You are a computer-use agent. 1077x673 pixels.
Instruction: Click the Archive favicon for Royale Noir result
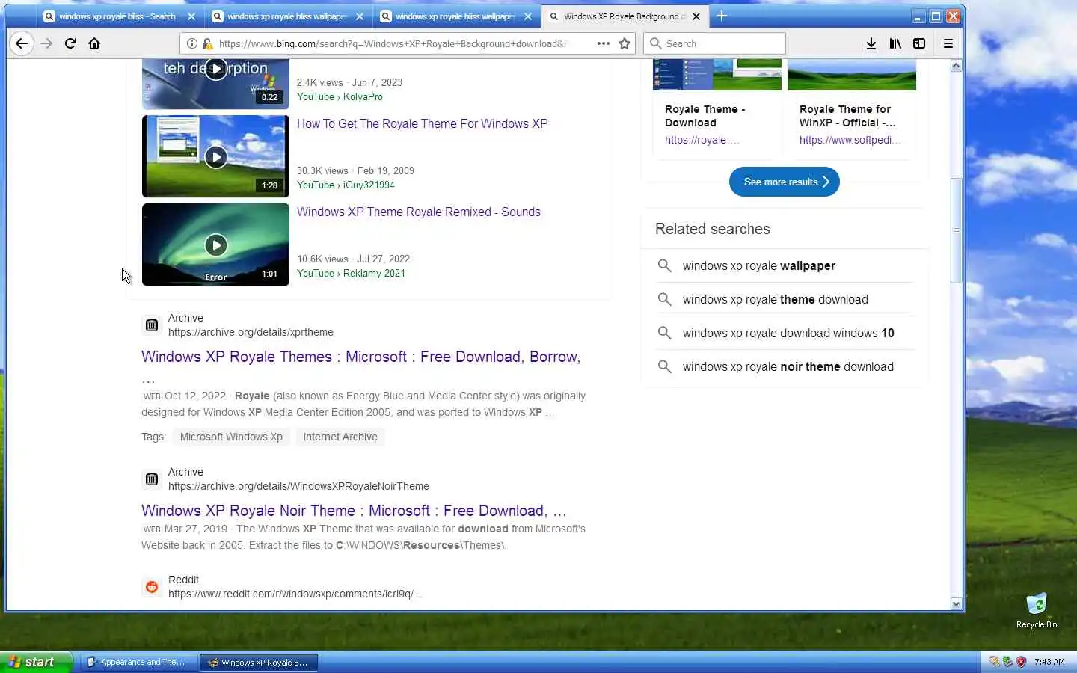point(152,479)
